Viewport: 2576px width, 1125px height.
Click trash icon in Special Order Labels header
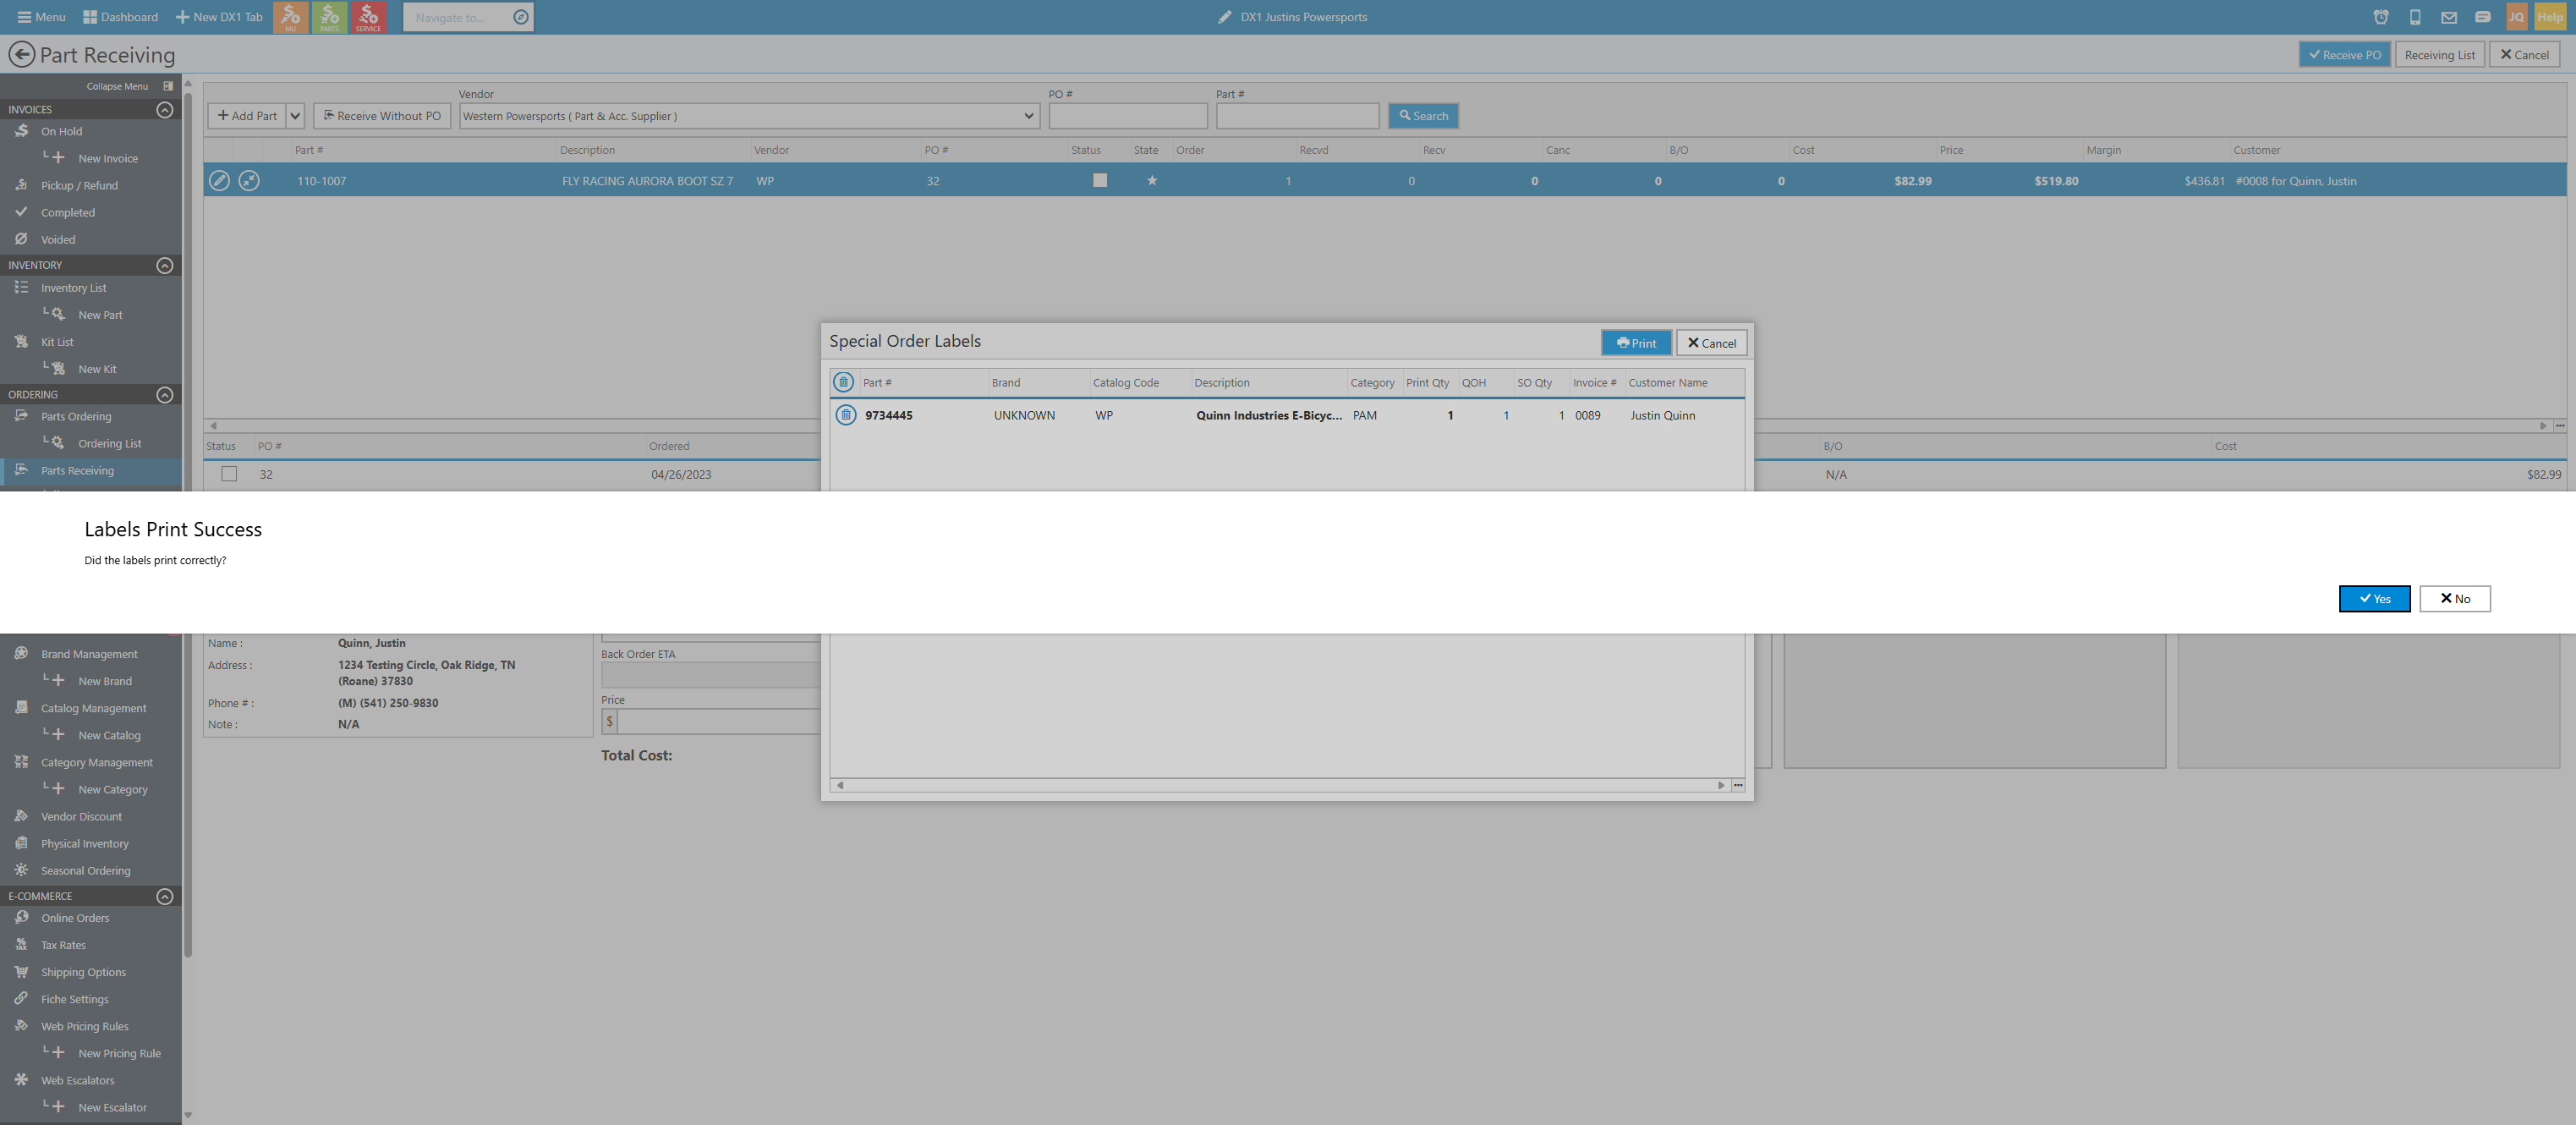pyautogui.click(x=844, y=382)
